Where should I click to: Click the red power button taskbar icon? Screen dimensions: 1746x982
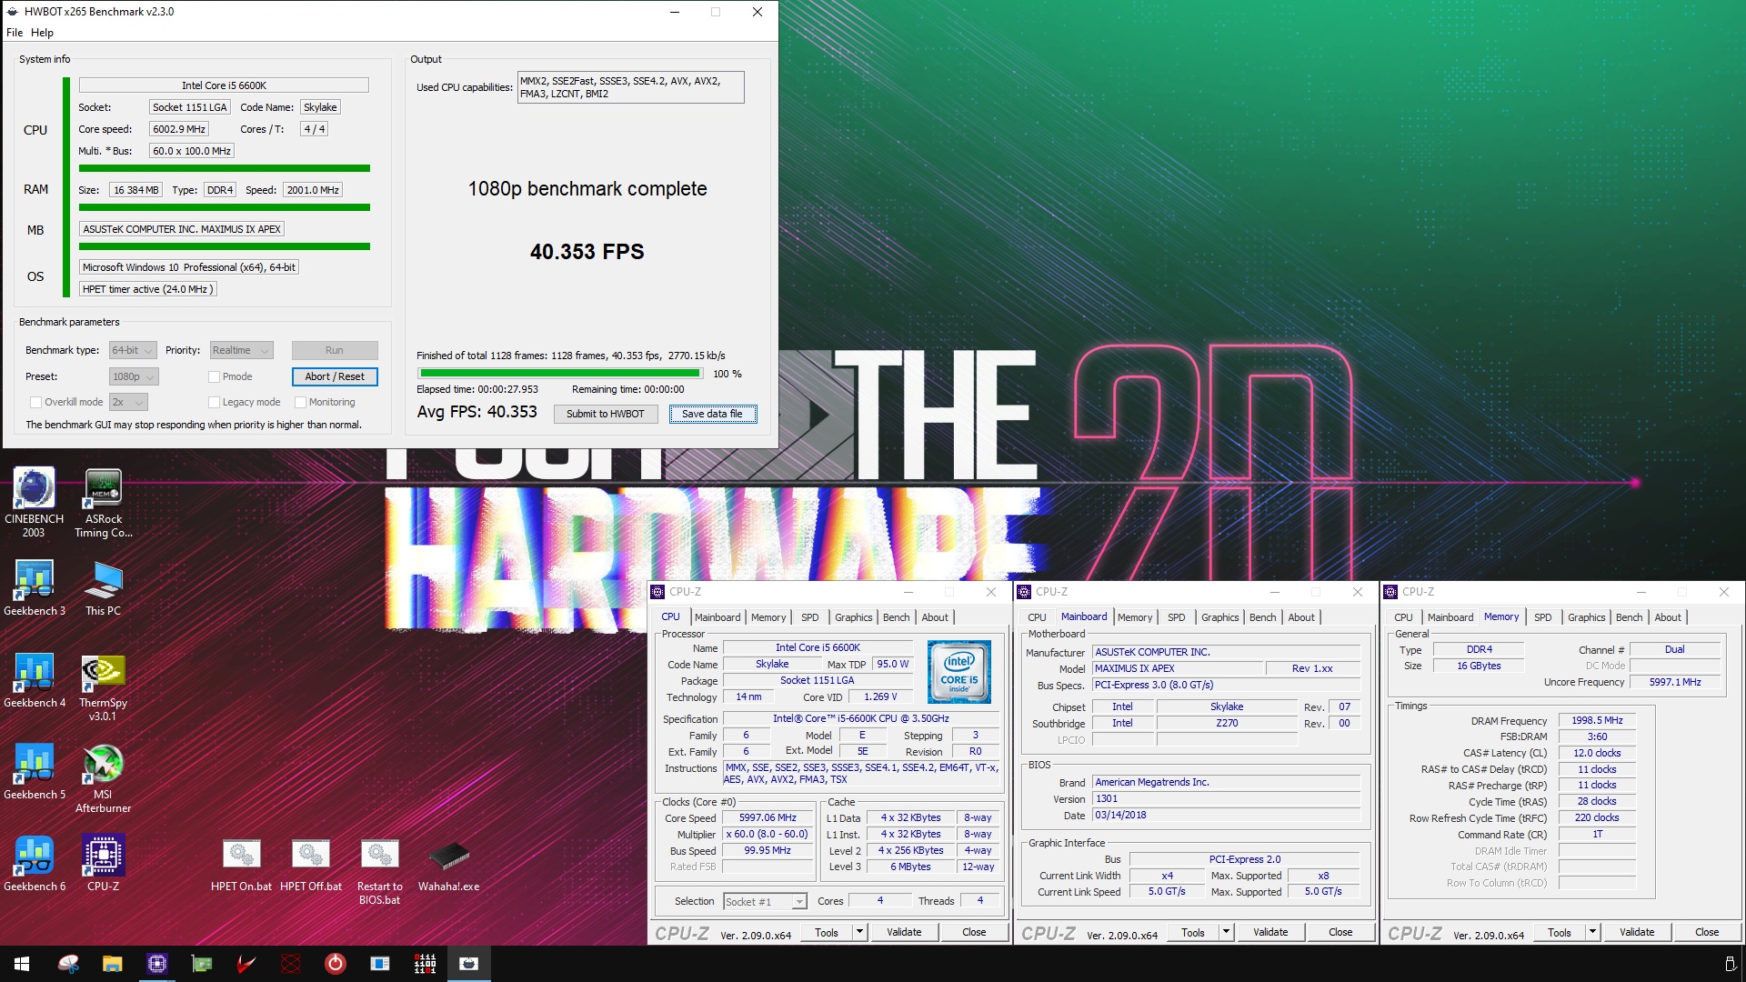pyautogui.click(x=336, y=964)
